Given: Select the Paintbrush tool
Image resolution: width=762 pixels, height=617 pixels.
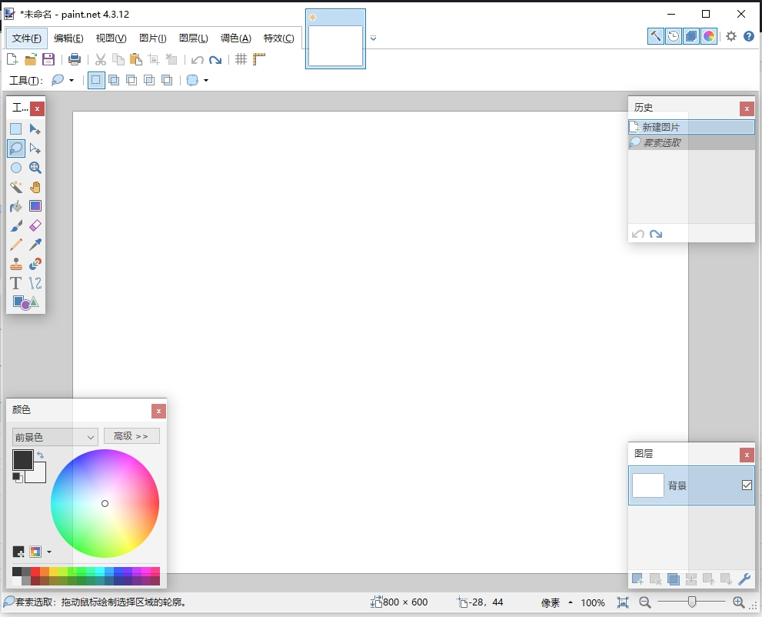Looking at the screenshot, I should coord(16,225).
